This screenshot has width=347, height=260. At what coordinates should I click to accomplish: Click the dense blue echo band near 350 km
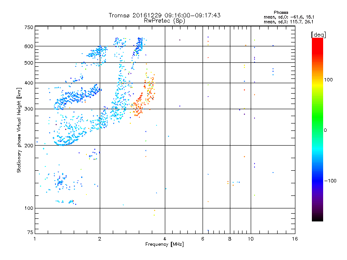[78, 96]
